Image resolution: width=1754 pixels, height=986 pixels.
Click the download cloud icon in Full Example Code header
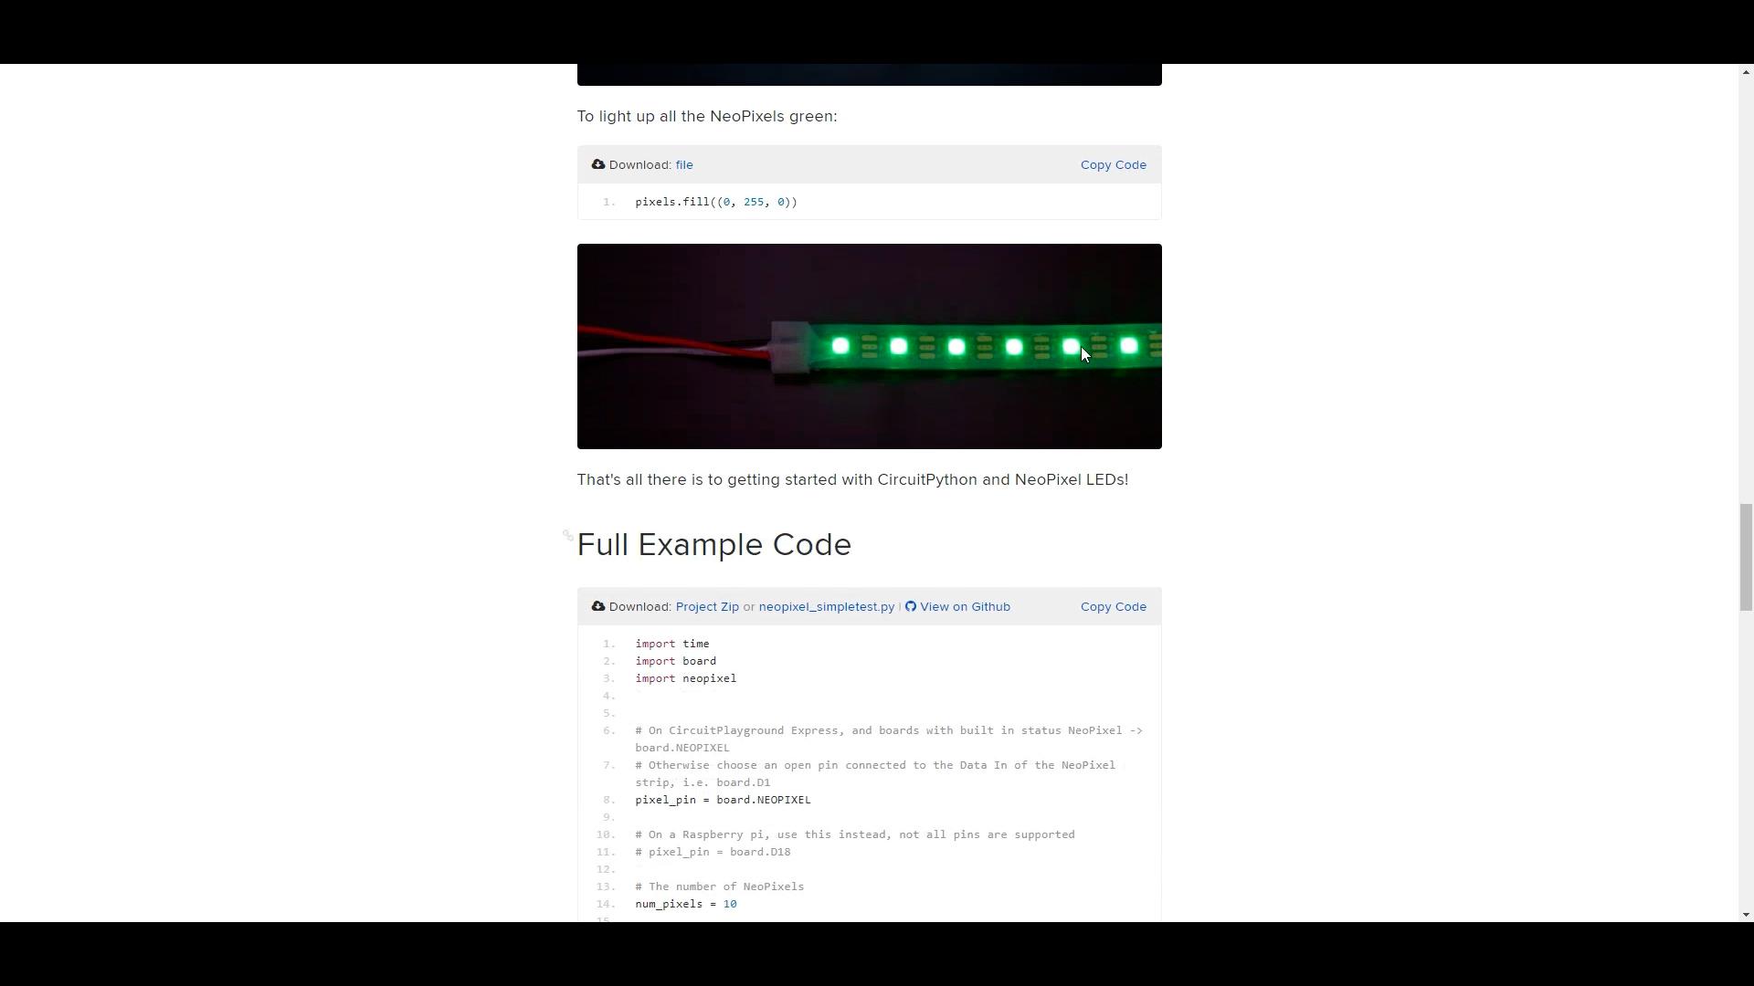(598, 607)
